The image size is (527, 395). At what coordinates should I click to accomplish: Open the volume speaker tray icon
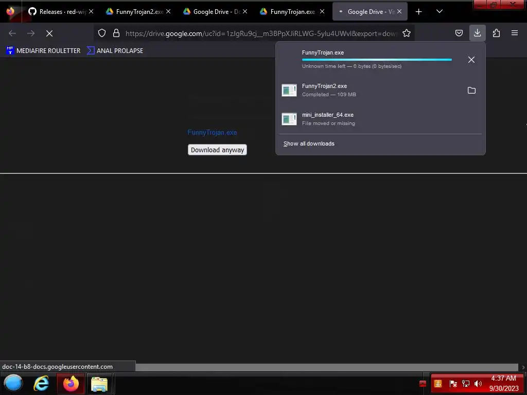pos(478,384)
